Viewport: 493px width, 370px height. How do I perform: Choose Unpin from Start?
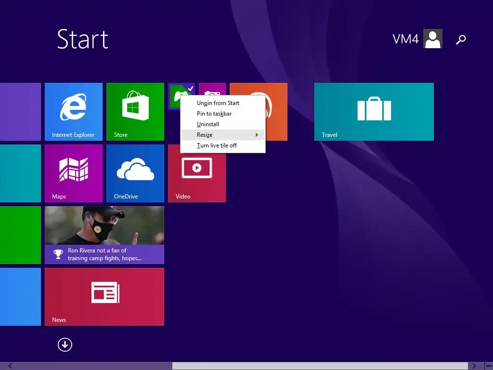click(x=223, y=103)
